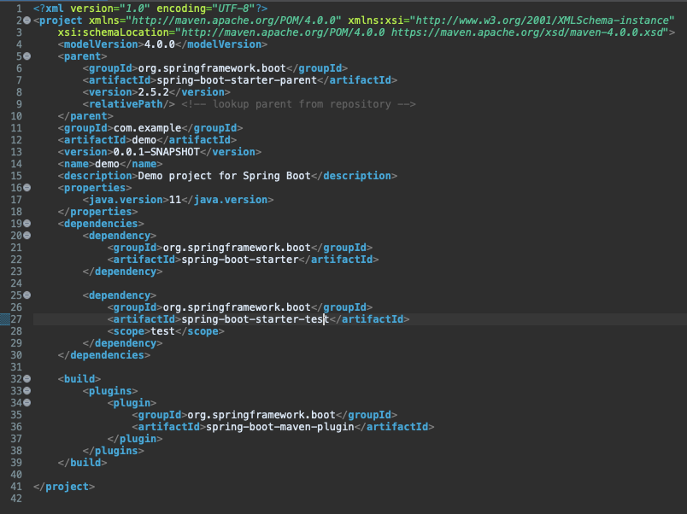Click closing plugin tag on line 37

pyautogui.click(x=135, y=439)
